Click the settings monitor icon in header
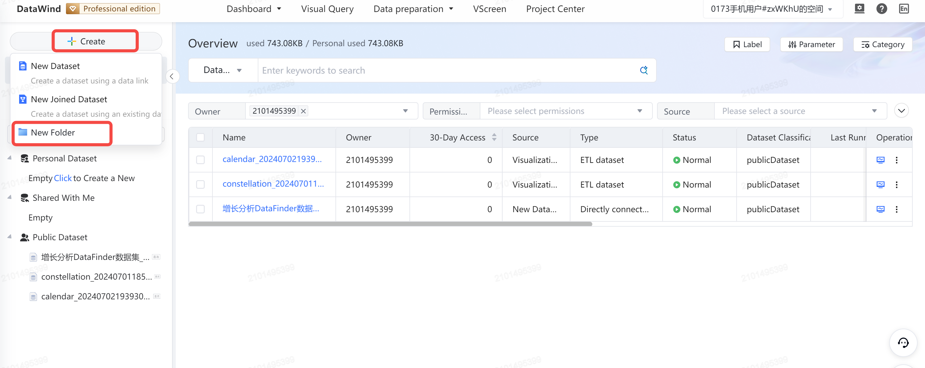 coord(859,9)
